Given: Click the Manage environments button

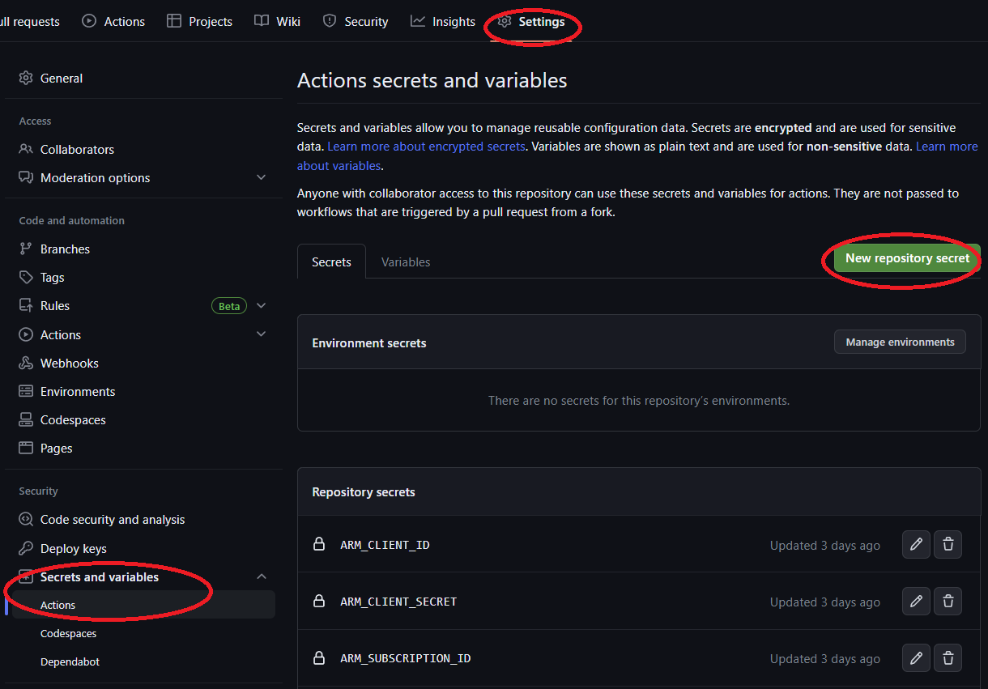Looking at the screenshot, I should [x=899, y=342].
